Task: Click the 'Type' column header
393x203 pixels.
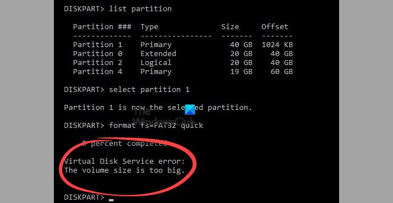Action: (149, 27)
